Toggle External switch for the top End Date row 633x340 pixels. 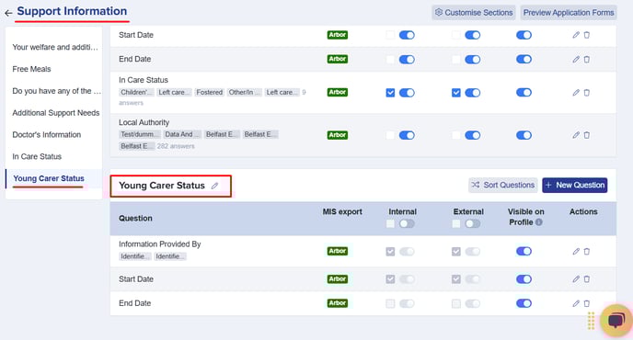click(x=472, y=60)
